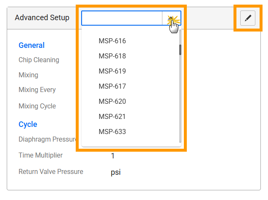268x200 pixels.
Task: Pick the MSP-633 option
Action: (x=112, y=132)
